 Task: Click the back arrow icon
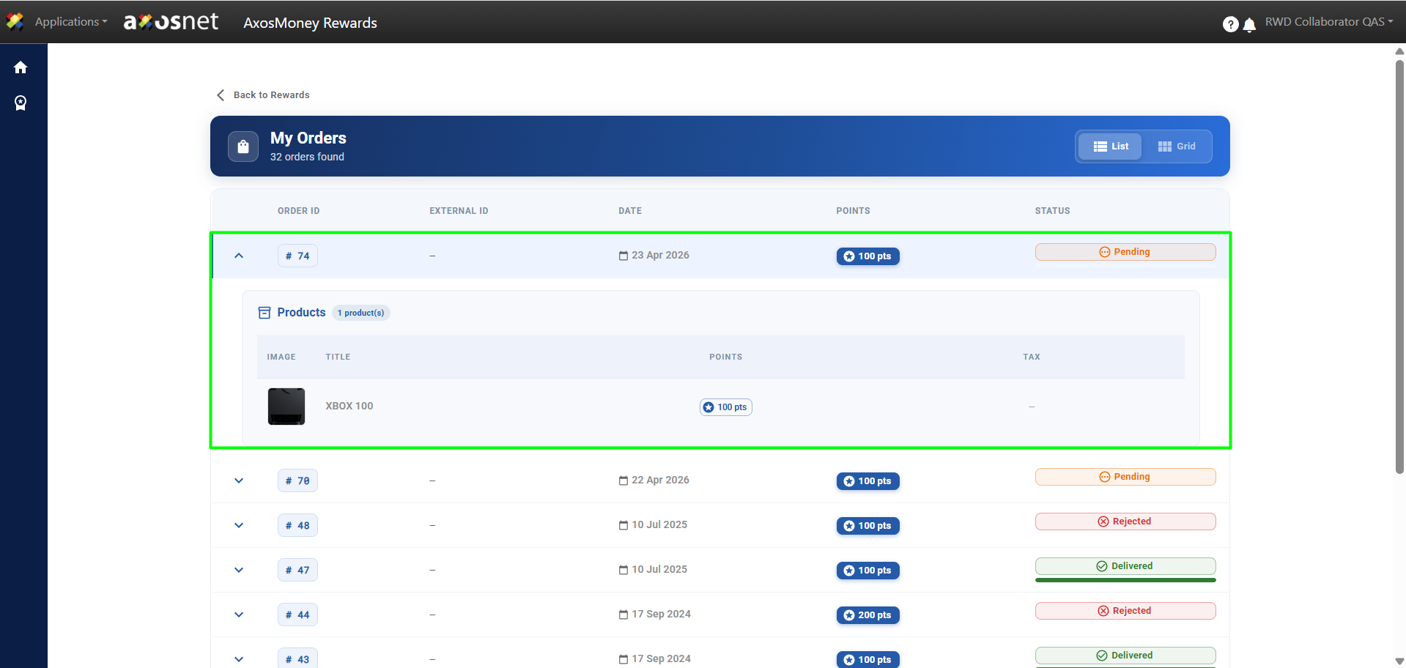click(x=221, y=95)
